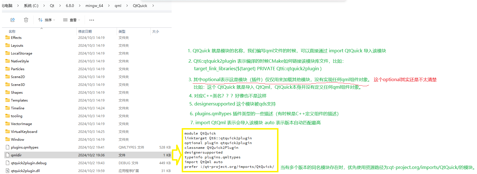Select the VirtualKeyboard folder name
477x174 pixels.
click(x=24, y=131)
